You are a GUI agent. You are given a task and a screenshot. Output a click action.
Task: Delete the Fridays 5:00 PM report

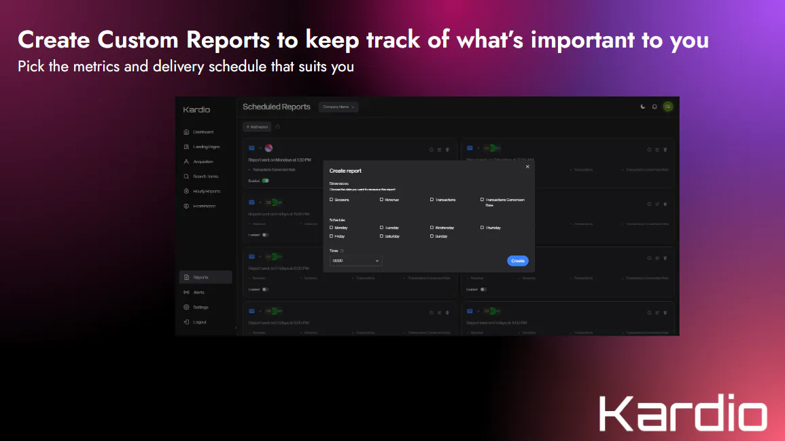pos(448,313)
